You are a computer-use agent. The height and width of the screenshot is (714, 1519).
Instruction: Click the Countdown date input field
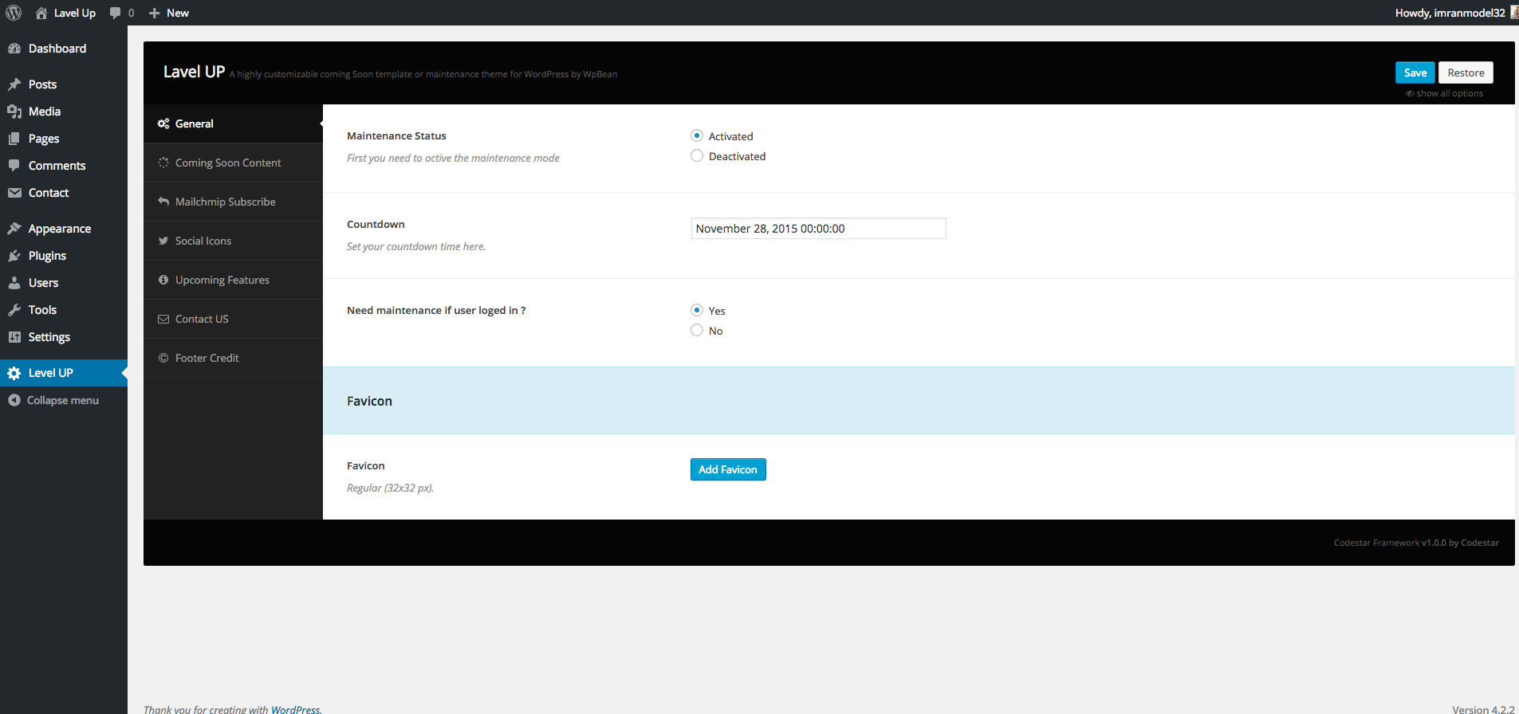pyautogui.click(x=818, y=229)
